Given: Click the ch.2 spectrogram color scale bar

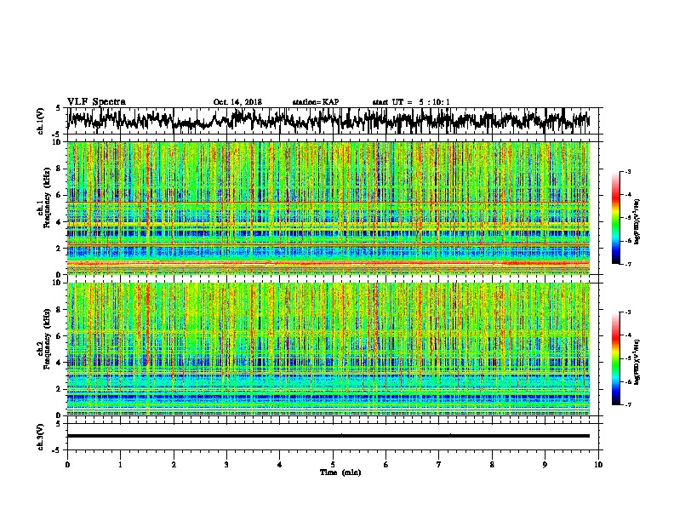Looking at the screenshot, I should tap(615, 358).
